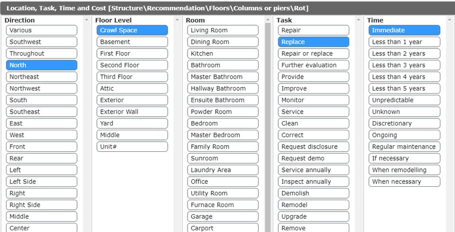Unselect the highlighted Immediate time option
Viewport: 455px width, 232px height.
(x=404, y=30)
